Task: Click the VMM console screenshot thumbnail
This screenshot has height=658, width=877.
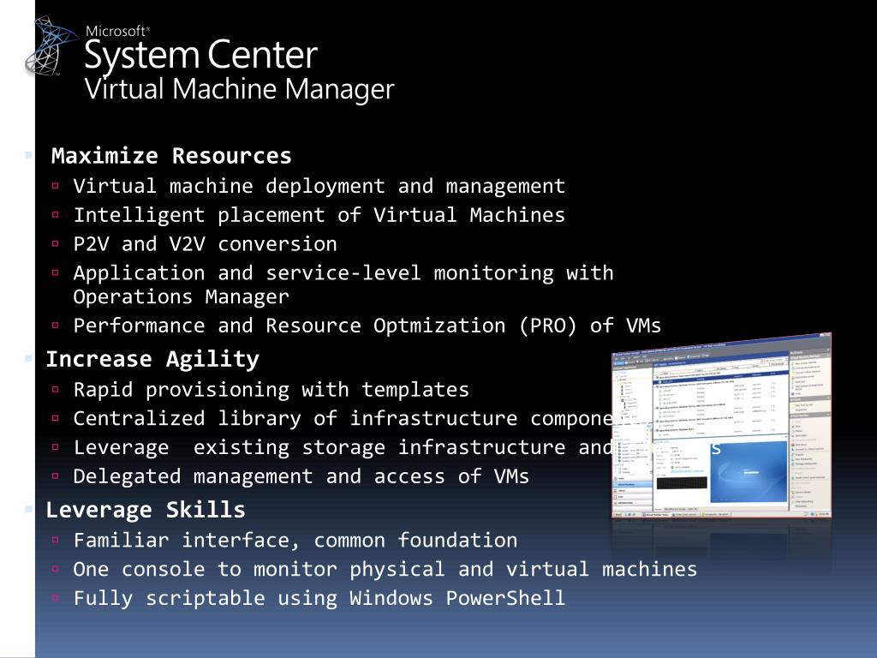Action: [721, 427]
